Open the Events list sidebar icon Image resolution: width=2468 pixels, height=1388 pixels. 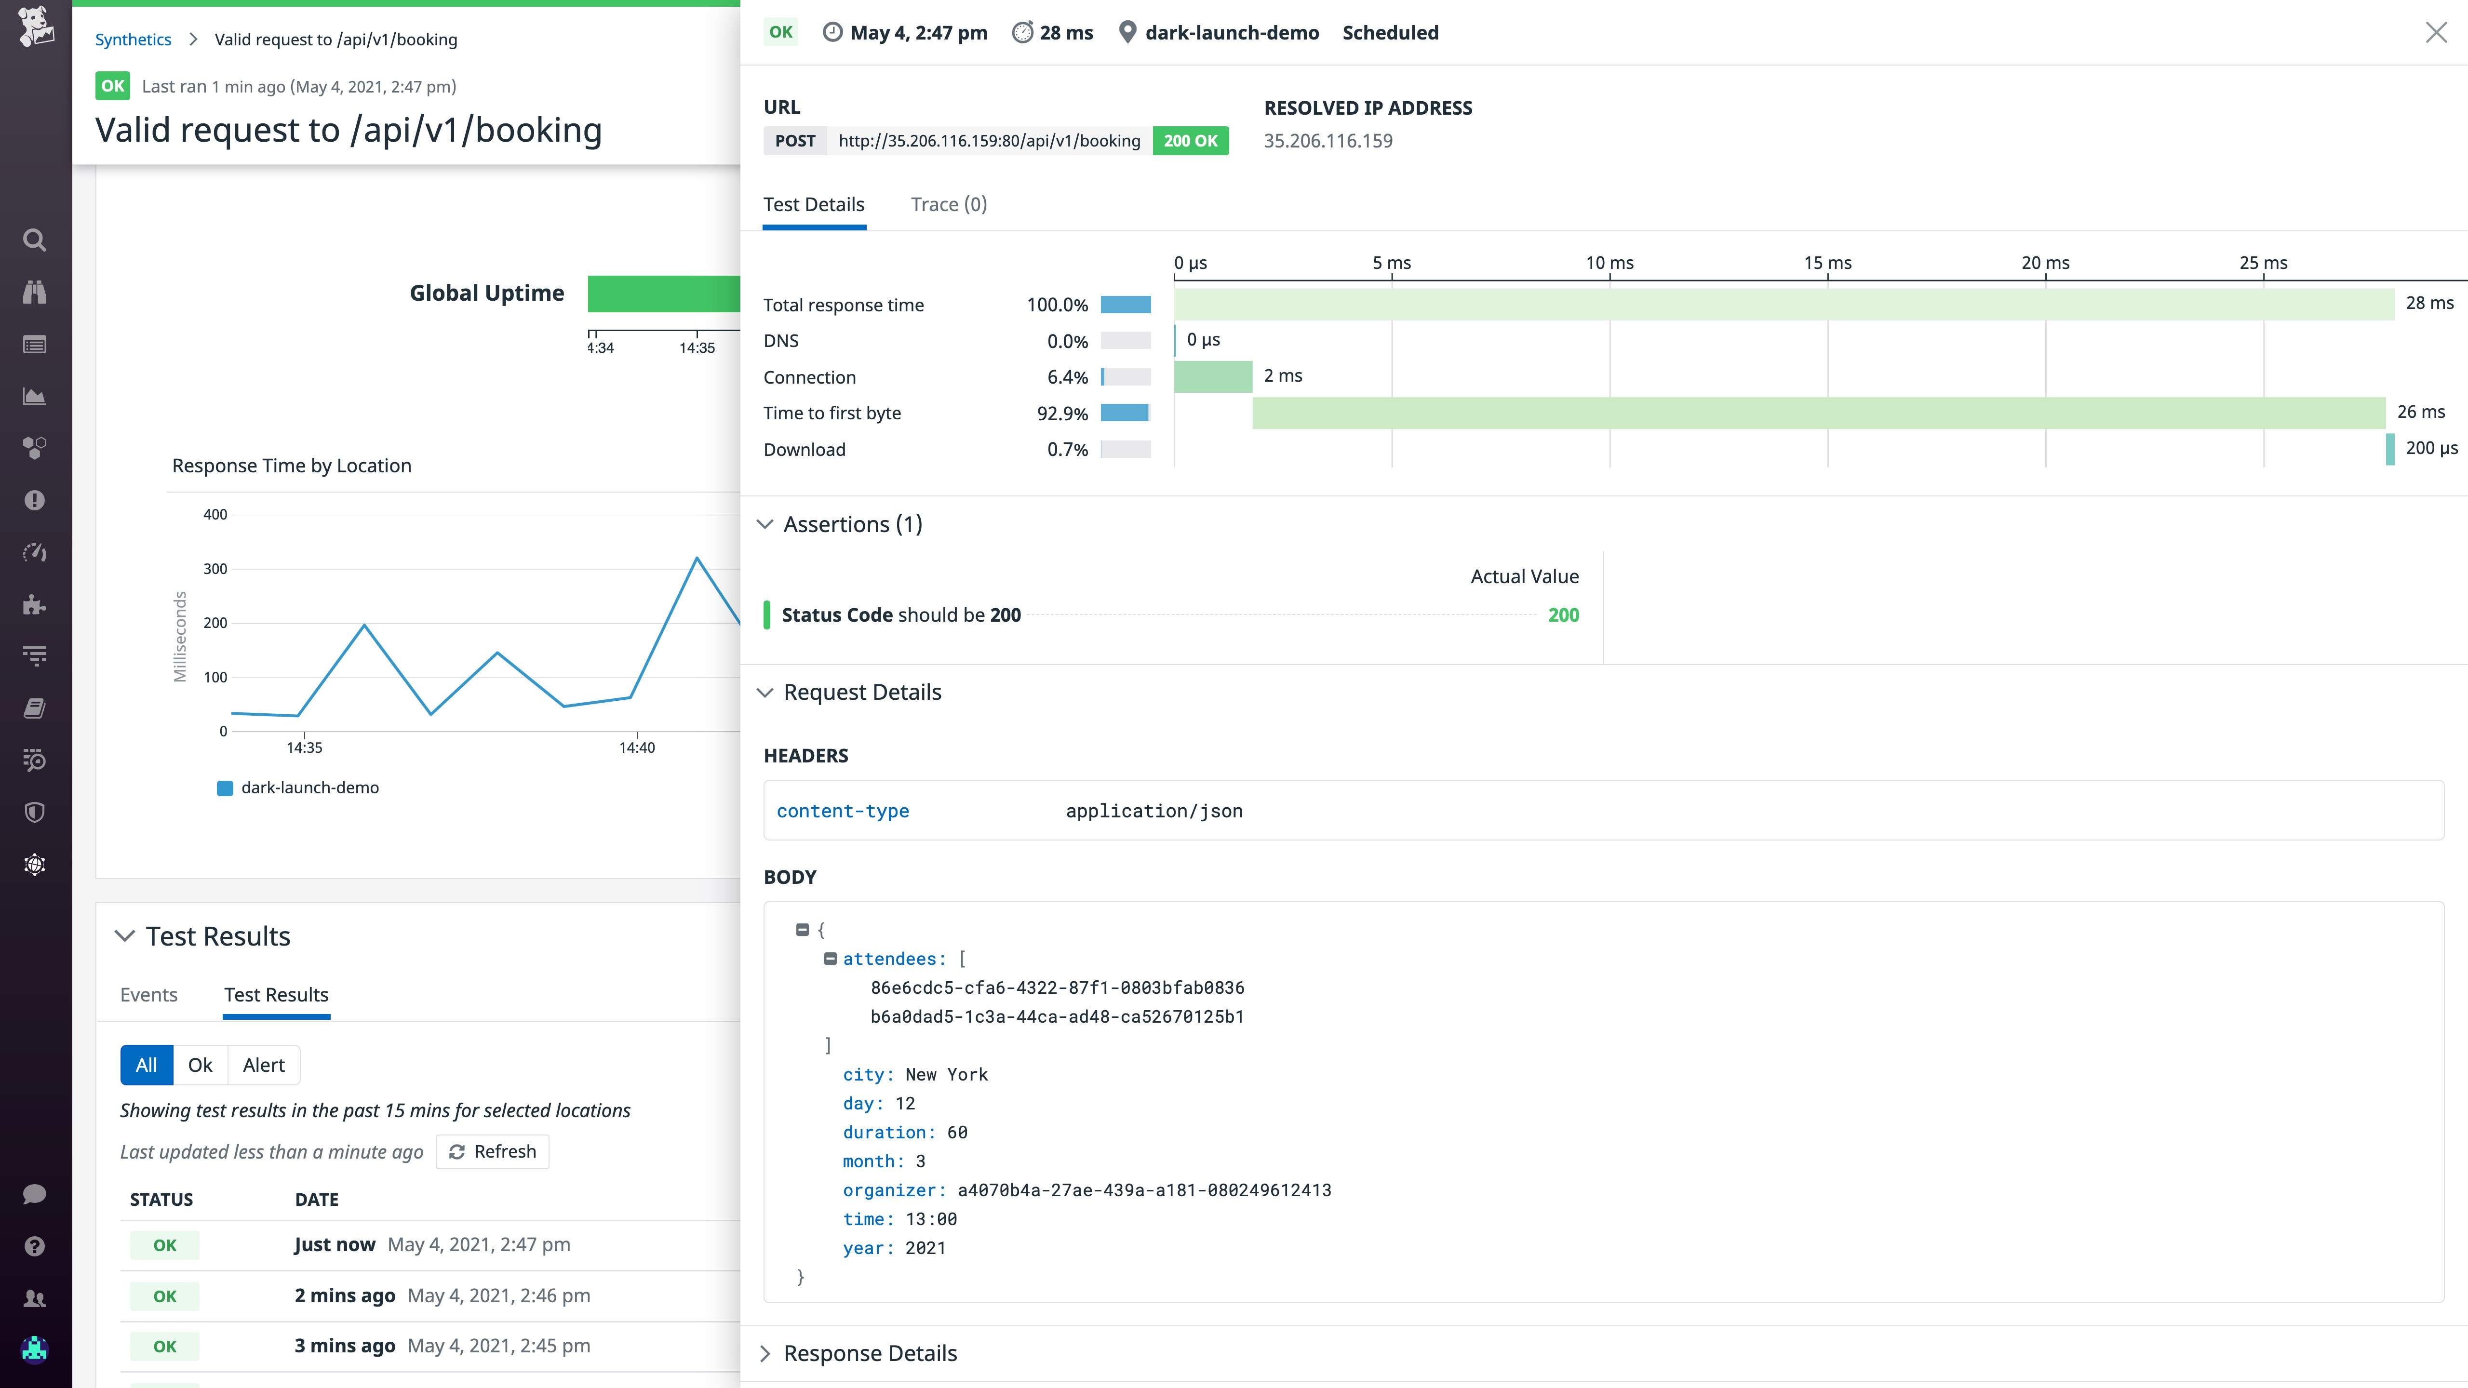(36, 344)
